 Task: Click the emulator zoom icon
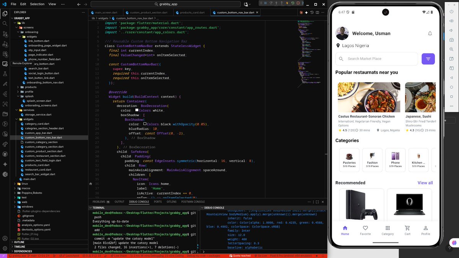[x=452, y=49]
